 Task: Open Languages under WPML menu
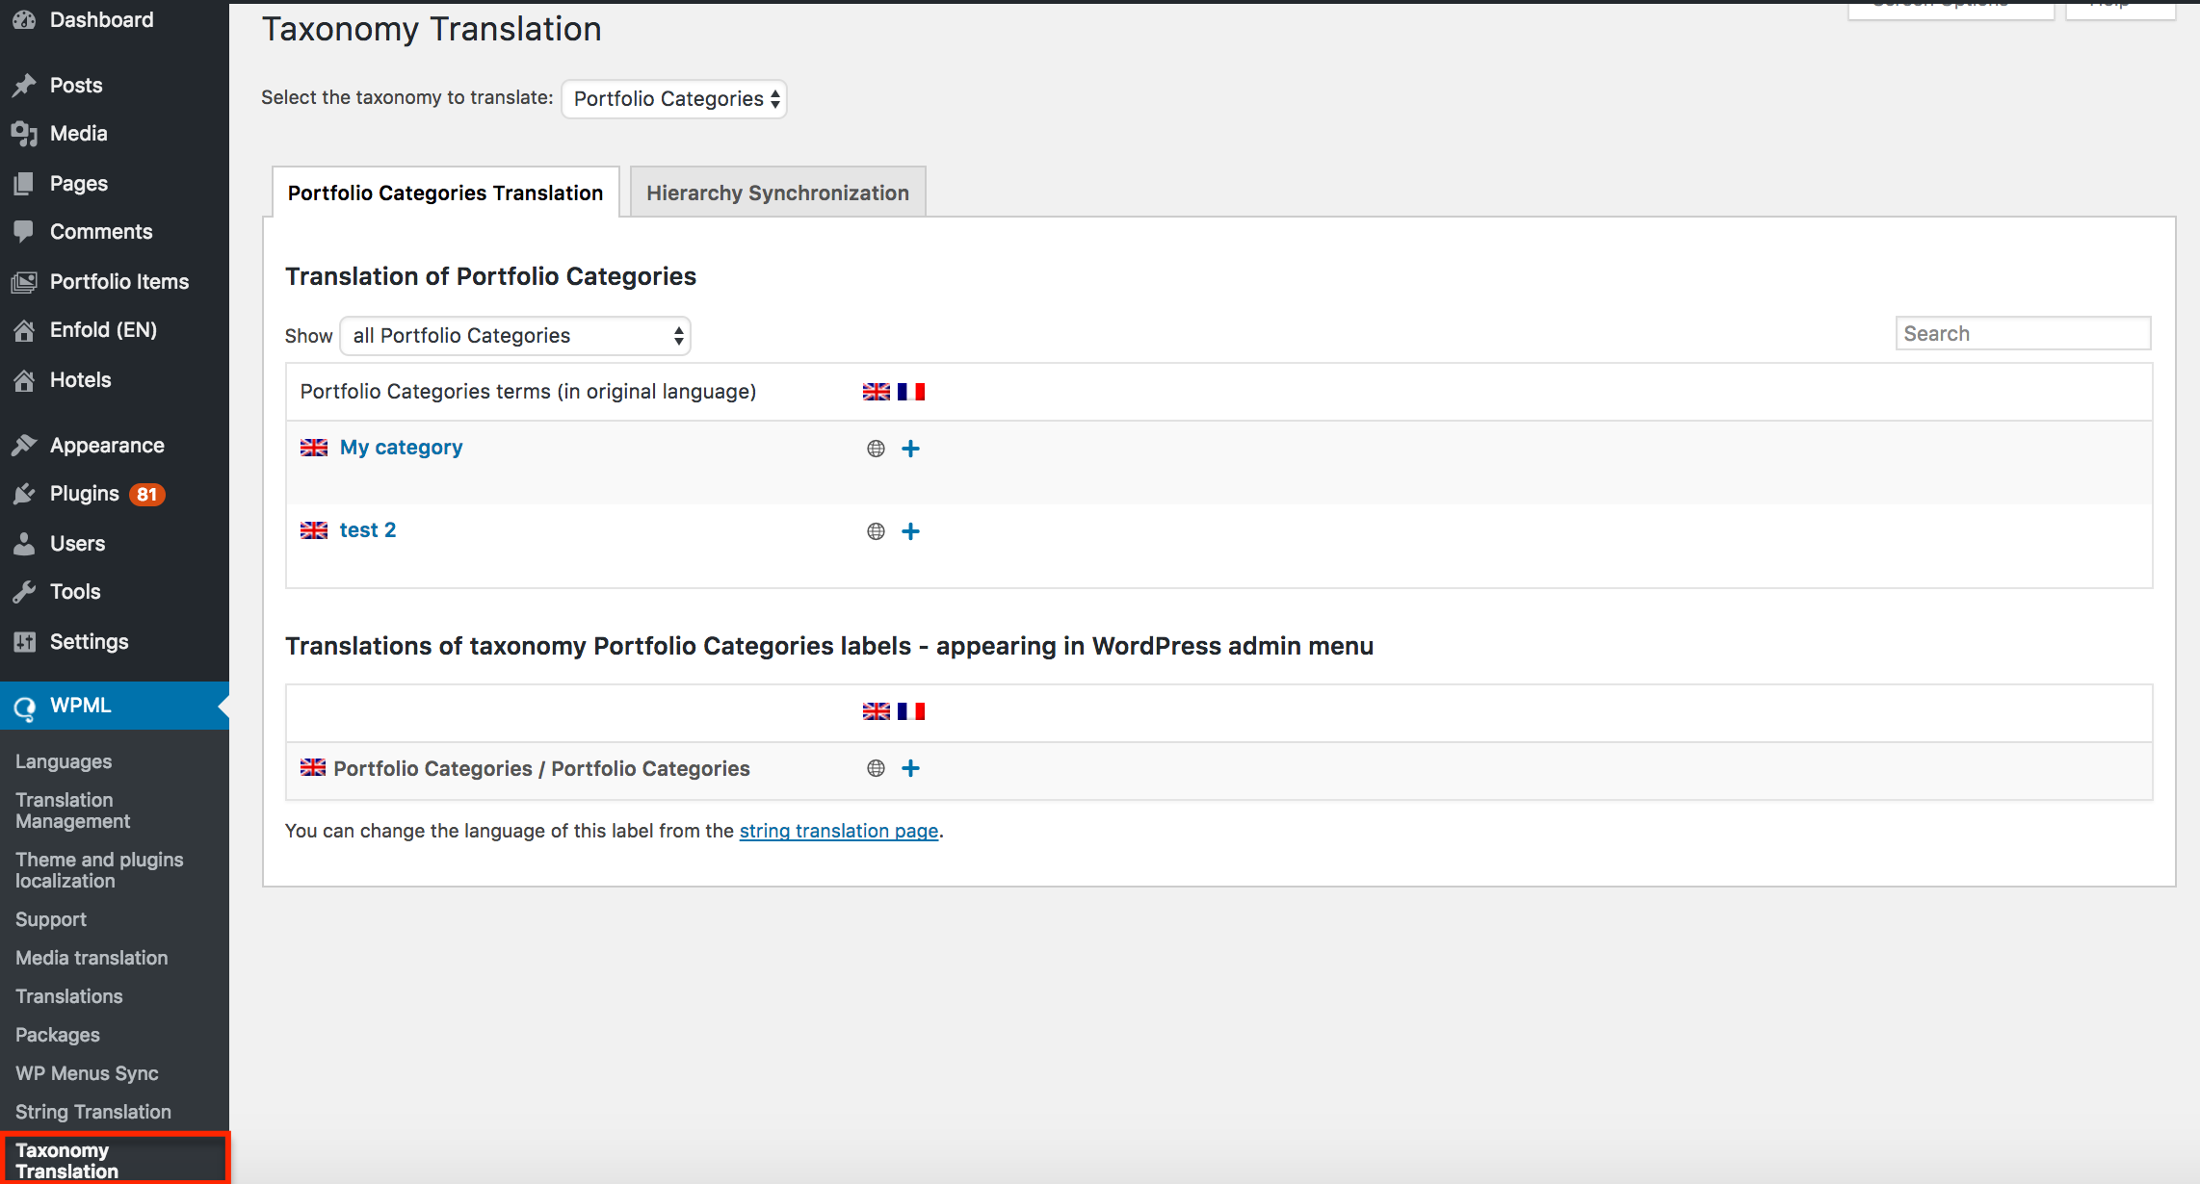pos(64,761)
